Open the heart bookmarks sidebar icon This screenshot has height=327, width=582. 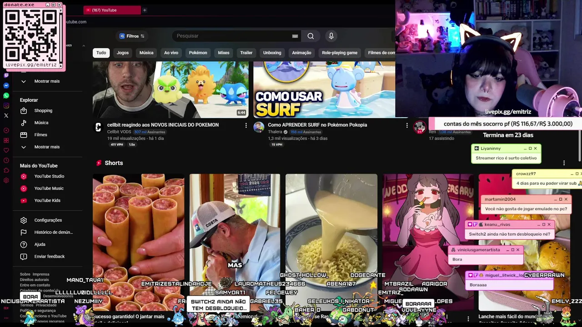click(x=6, y=150)
